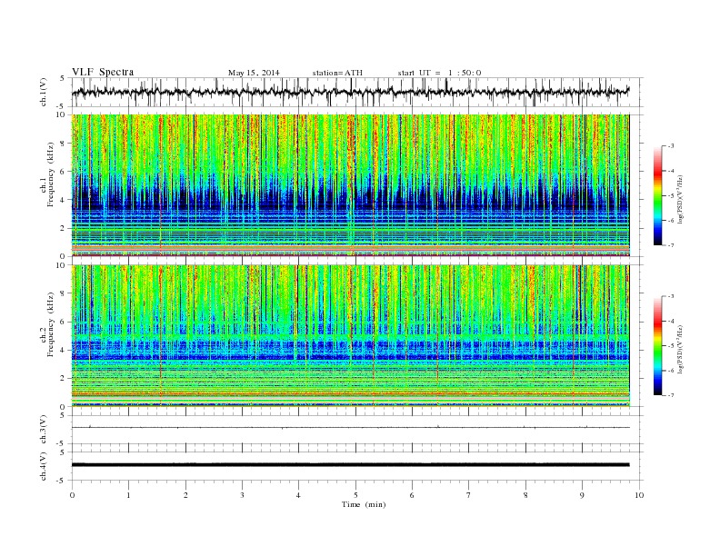Click the 'ch.4(V)' axis label
Screen dimensions: 720x556
44,466
